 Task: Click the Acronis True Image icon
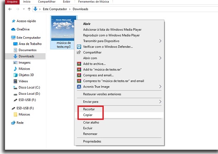pos(80,86)
